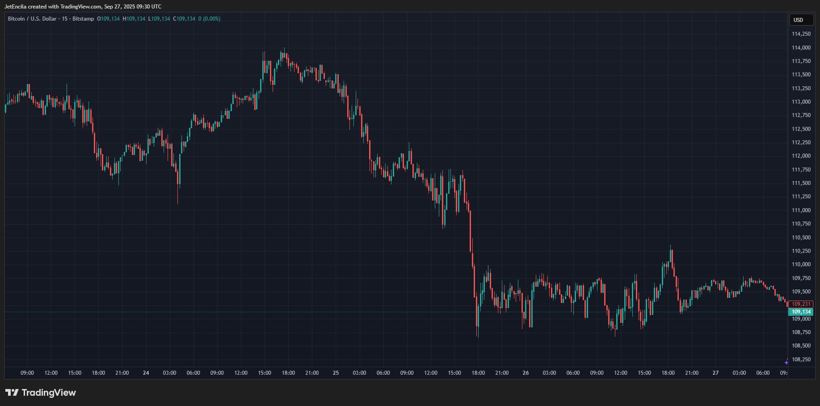
Task: Click the 114,000 label on the price axis
Action: point(801,48)
